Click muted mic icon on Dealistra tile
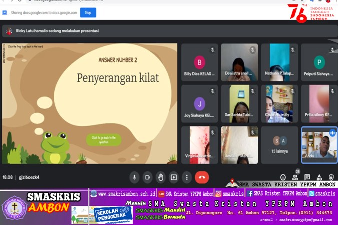Image resolution: width=338 pixels, height=225 pixels. coord(253,50)
